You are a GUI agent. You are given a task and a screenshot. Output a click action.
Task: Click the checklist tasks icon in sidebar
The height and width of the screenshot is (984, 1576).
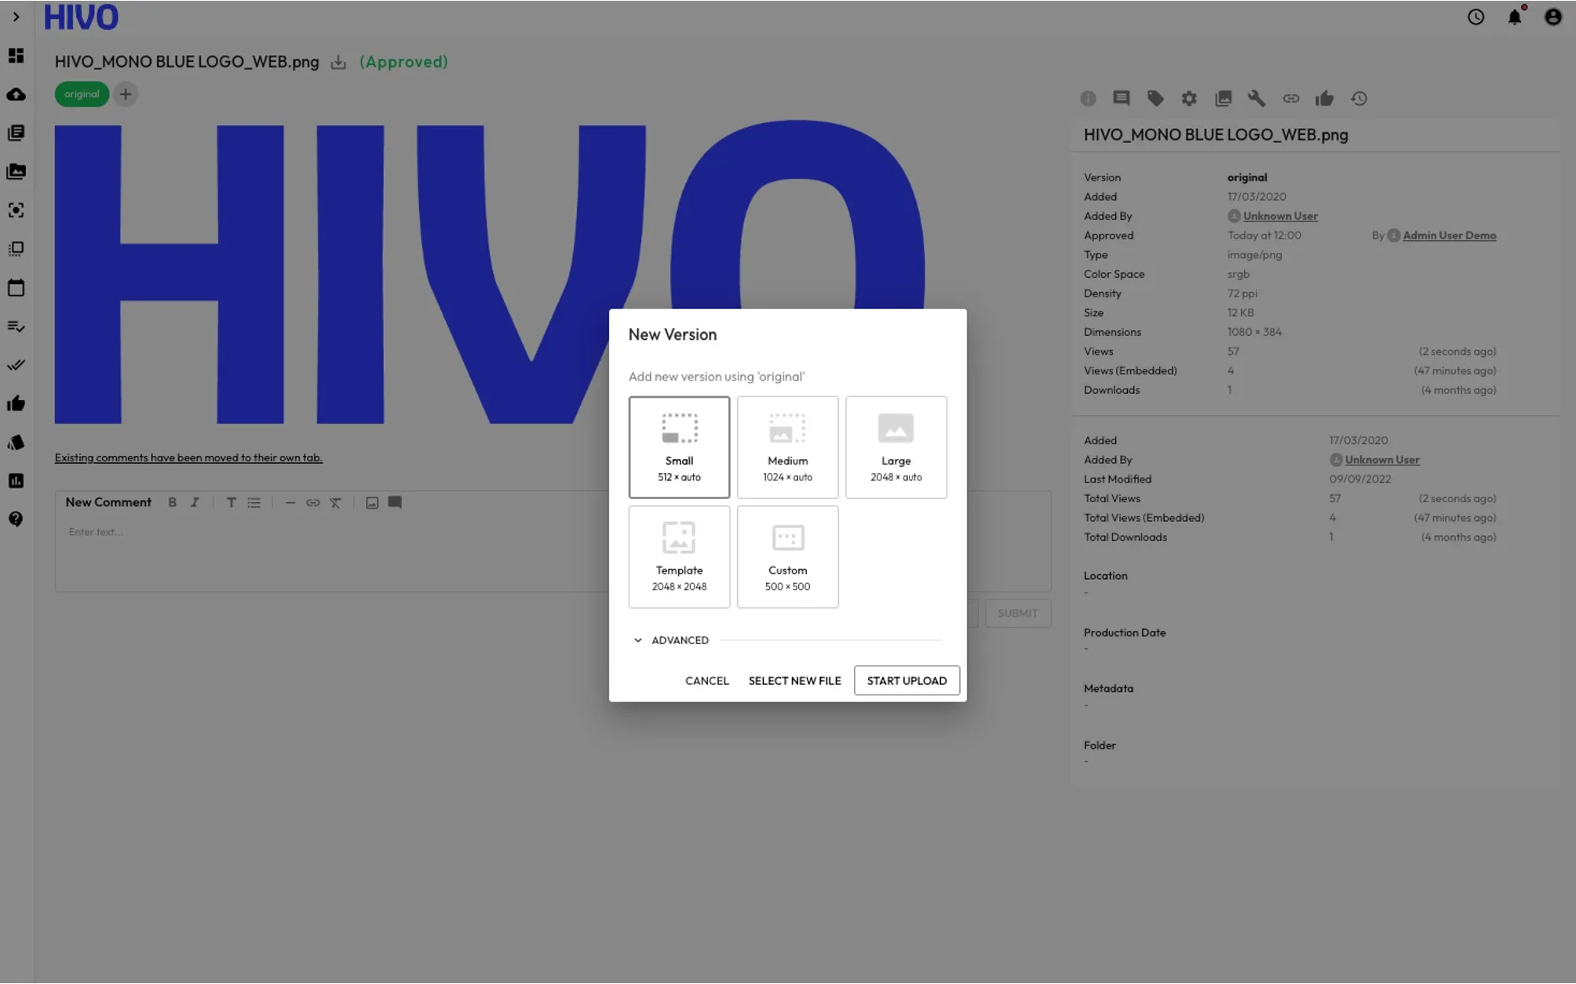(x=16, y=326)
